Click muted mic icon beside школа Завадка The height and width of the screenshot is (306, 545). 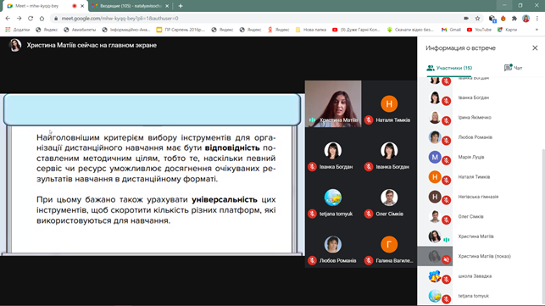click(447, 280)
